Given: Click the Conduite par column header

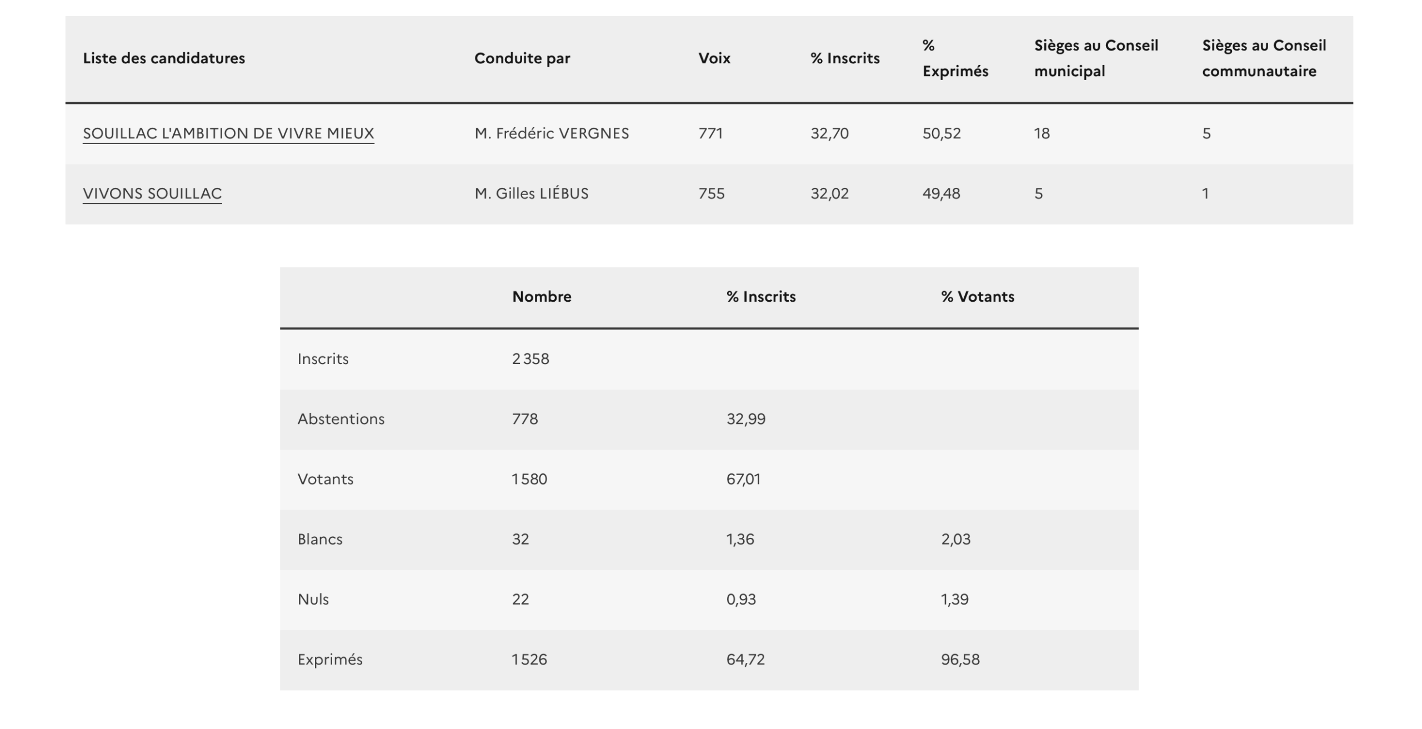Looking at the screenshot, I should [522, 58].
